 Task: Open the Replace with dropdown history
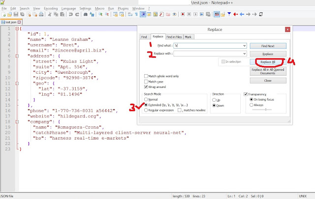[245, 54]
